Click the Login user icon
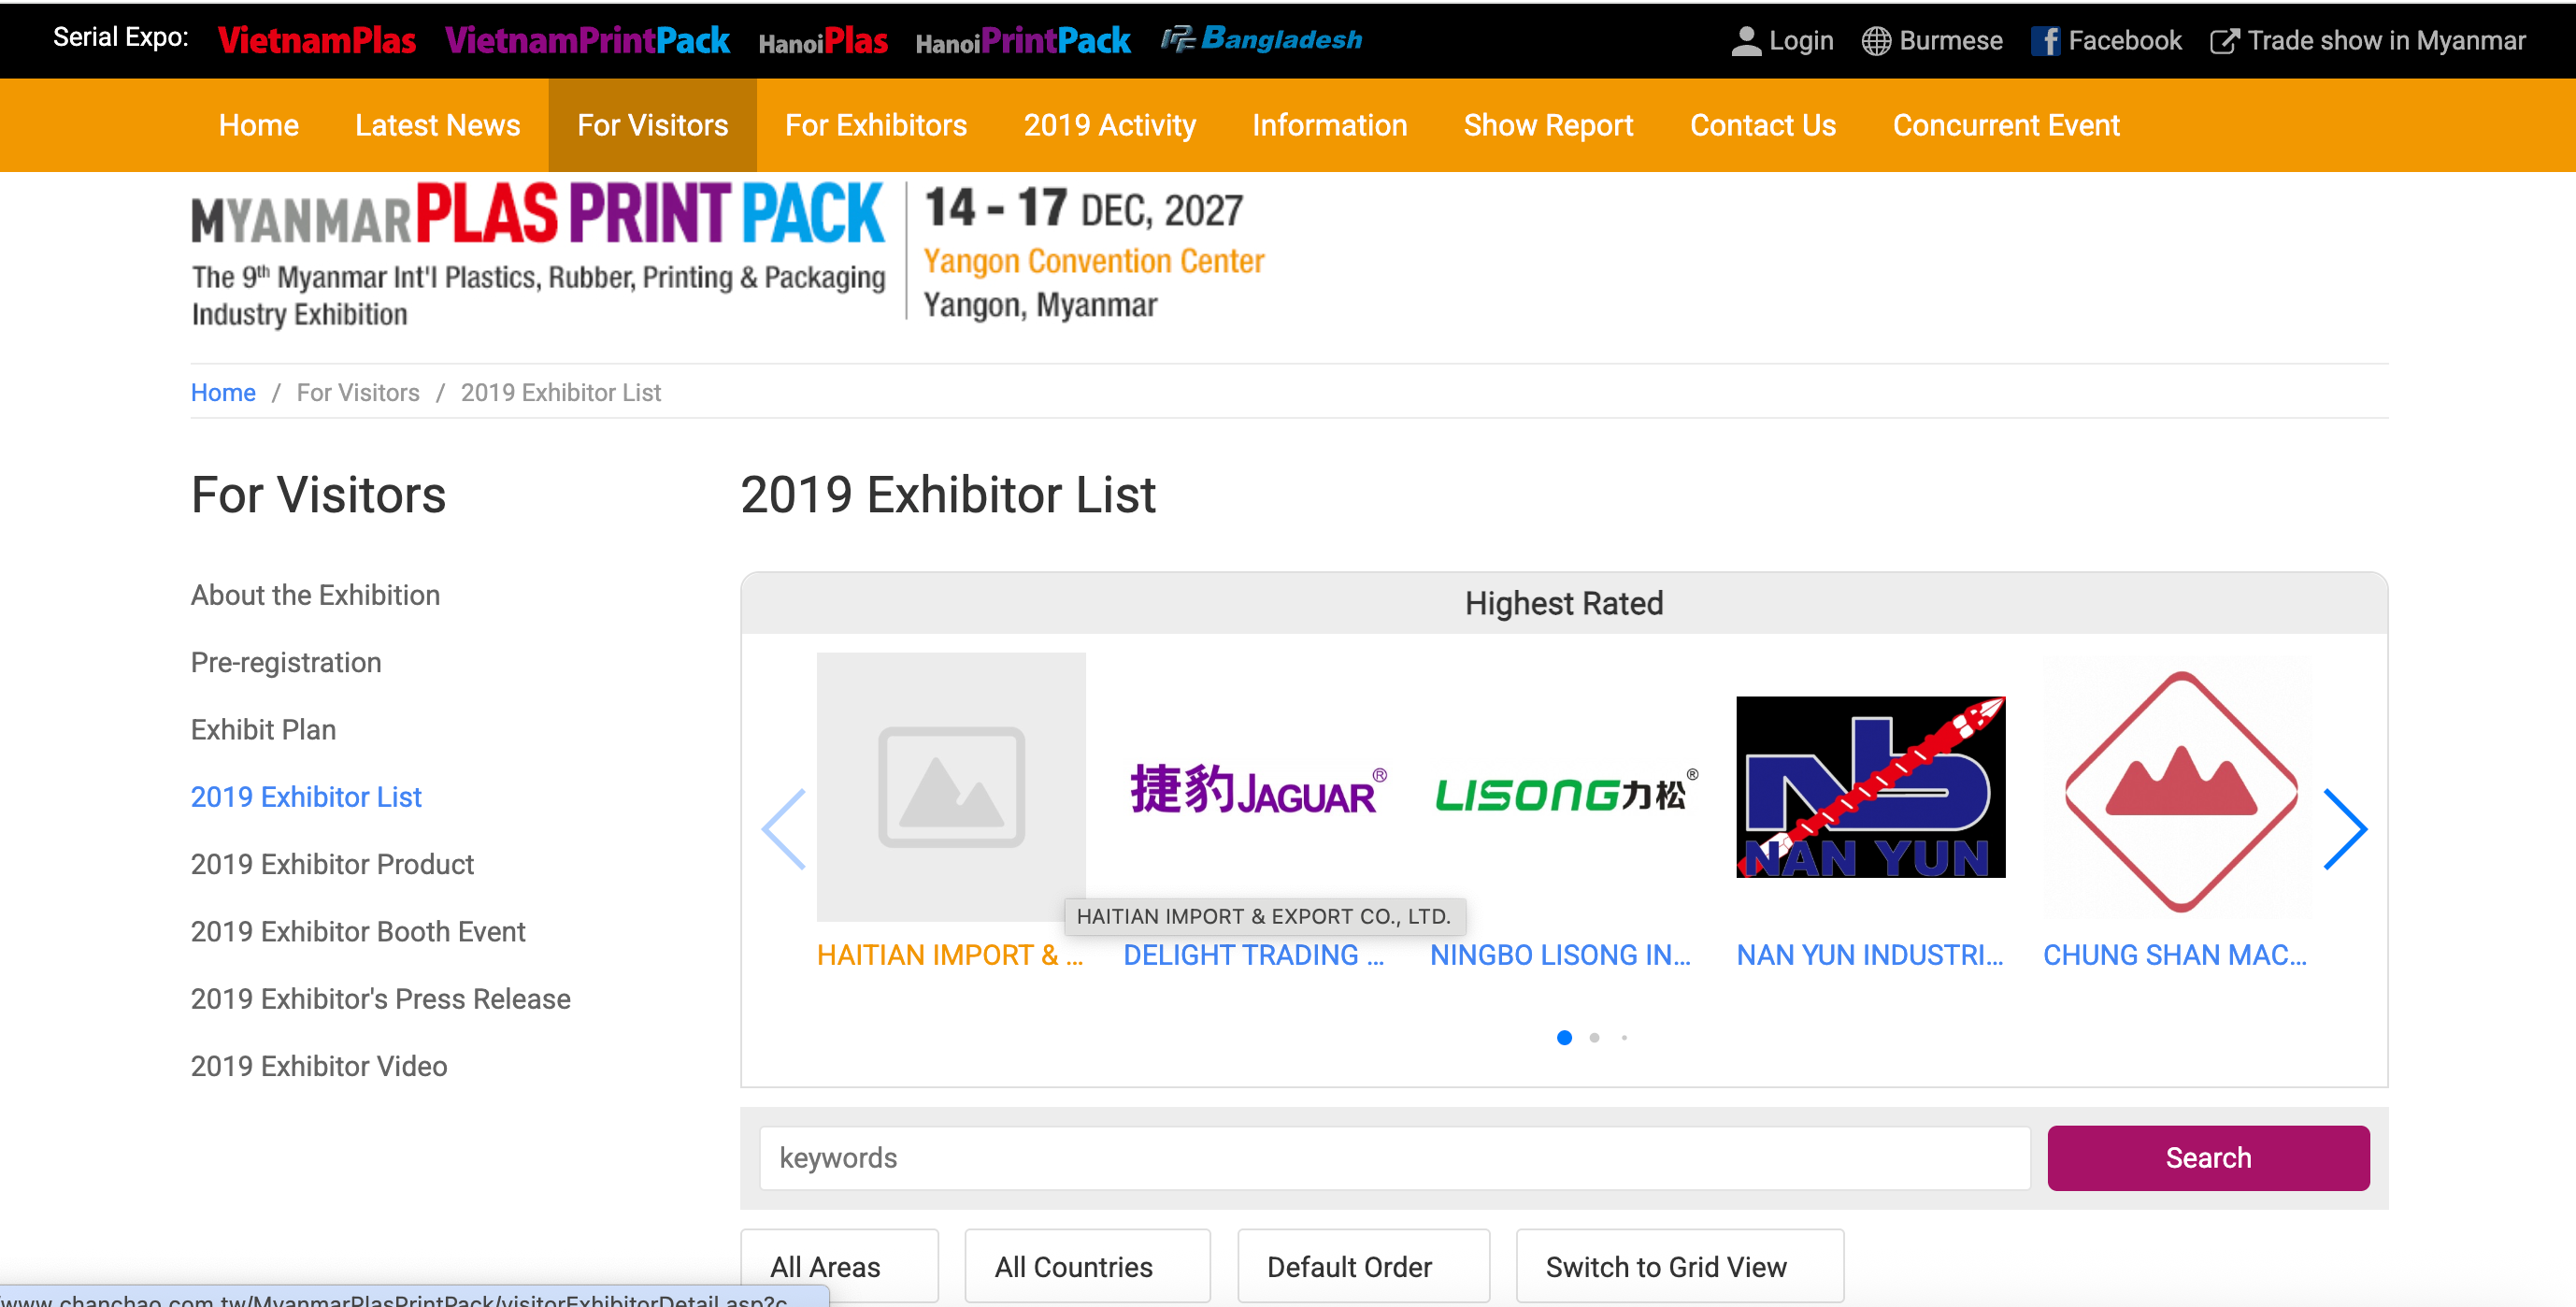This screenshot has width=2576, height=1307. pos(1746,41)
